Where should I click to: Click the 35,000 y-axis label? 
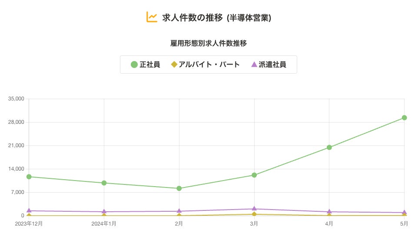click(16, 99)
